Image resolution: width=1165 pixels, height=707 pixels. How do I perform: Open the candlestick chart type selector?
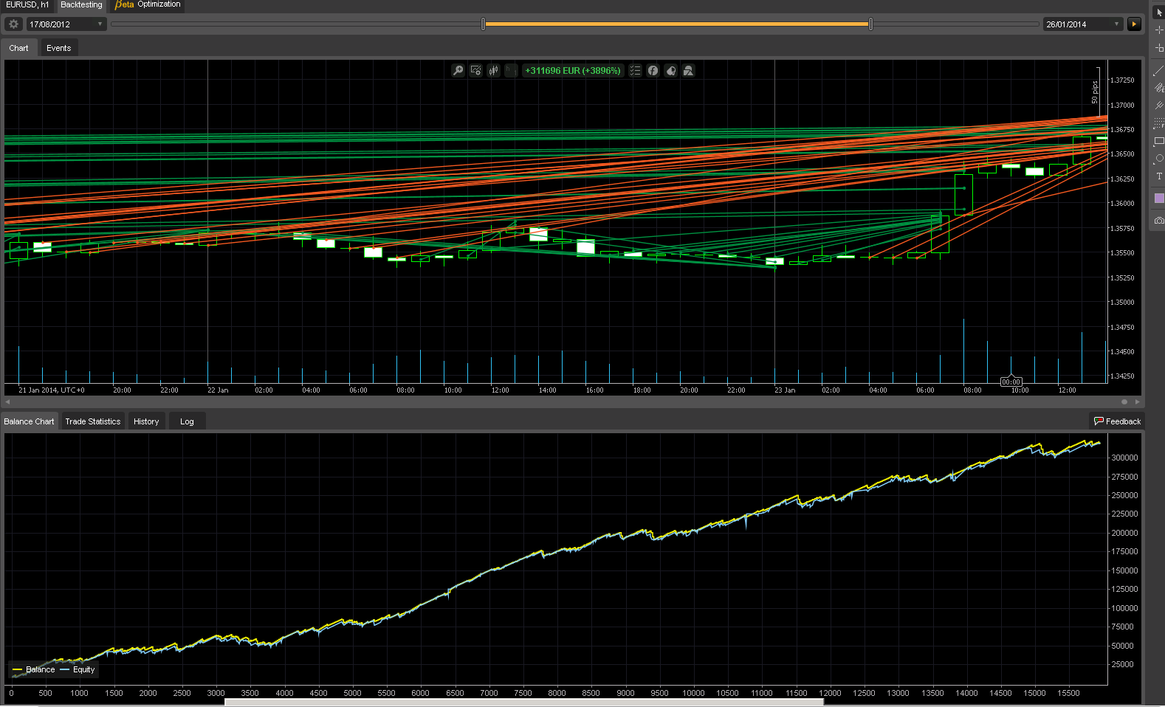pos(493,71)
